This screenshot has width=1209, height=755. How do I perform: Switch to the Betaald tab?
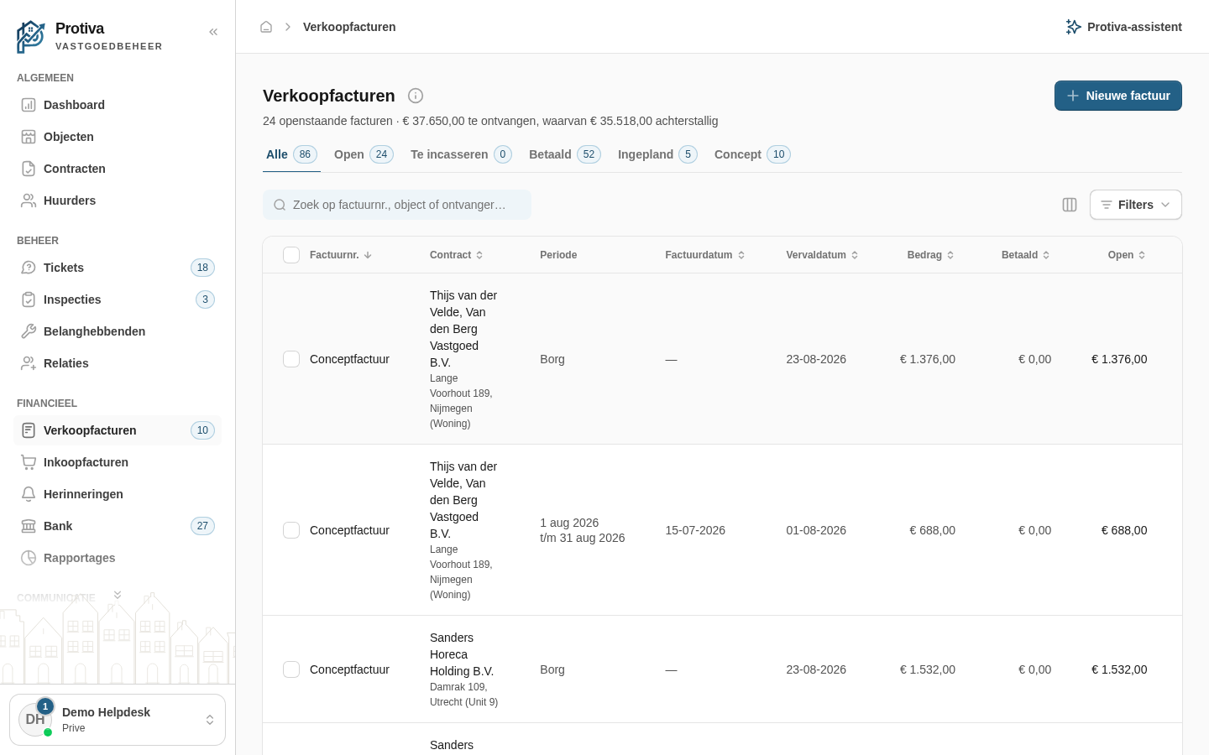click(x=564, y=154)
